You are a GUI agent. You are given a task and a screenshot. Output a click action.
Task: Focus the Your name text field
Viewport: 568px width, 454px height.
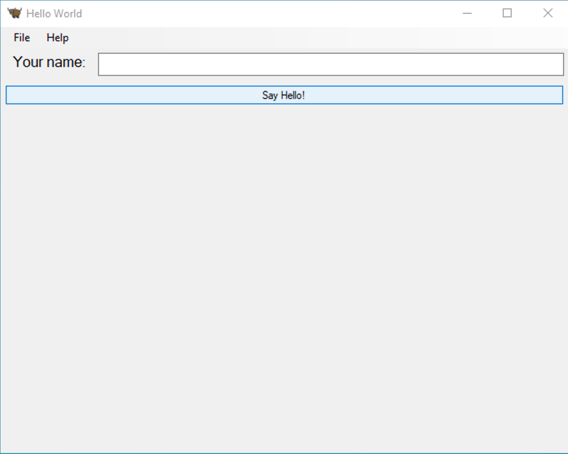click(x=331, y=64)
